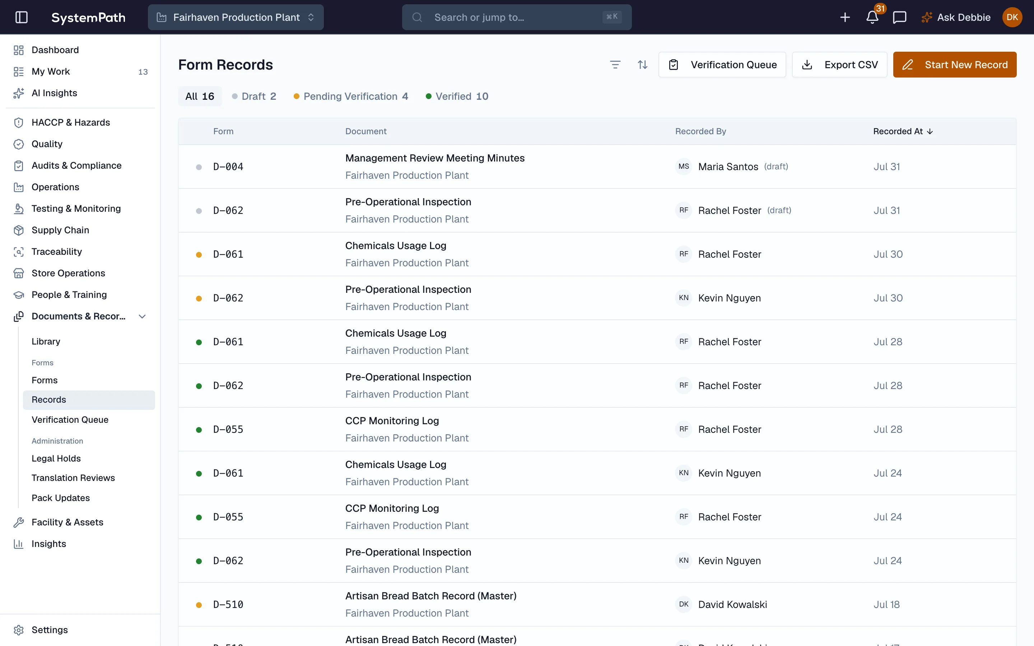Click the Form column header
This screenshot has width=1034, height=646.
coord(223,131)
